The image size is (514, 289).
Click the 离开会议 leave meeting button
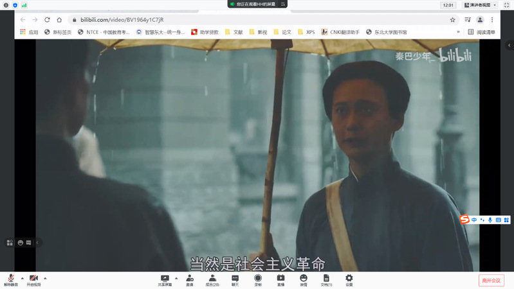(x=491, y=280)
